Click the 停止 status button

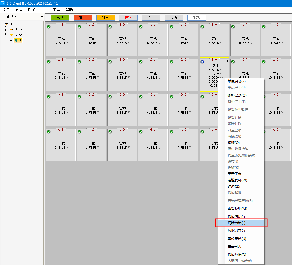[151, 18]
